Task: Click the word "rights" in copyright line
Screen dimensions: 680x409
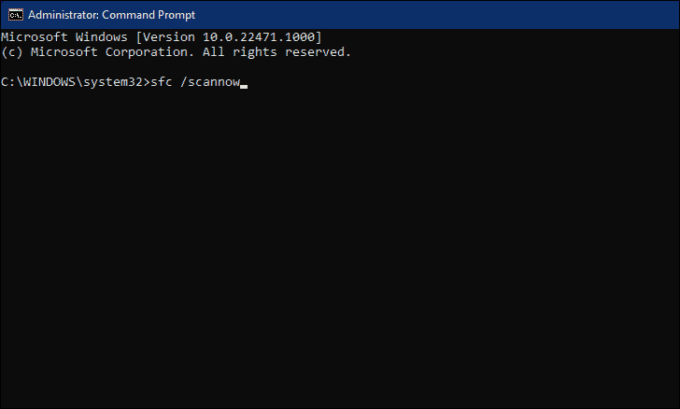Action: click(x=255, y=52)
